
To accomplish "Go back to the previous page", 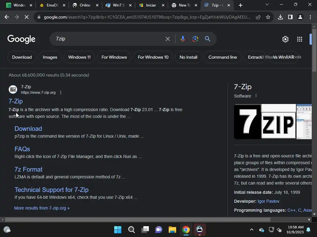I will coord(7,17).
